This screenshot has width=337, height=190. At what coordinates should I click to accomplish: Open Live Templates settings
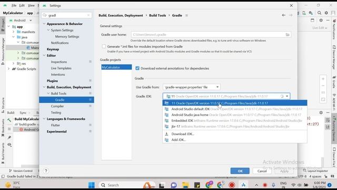61,68
